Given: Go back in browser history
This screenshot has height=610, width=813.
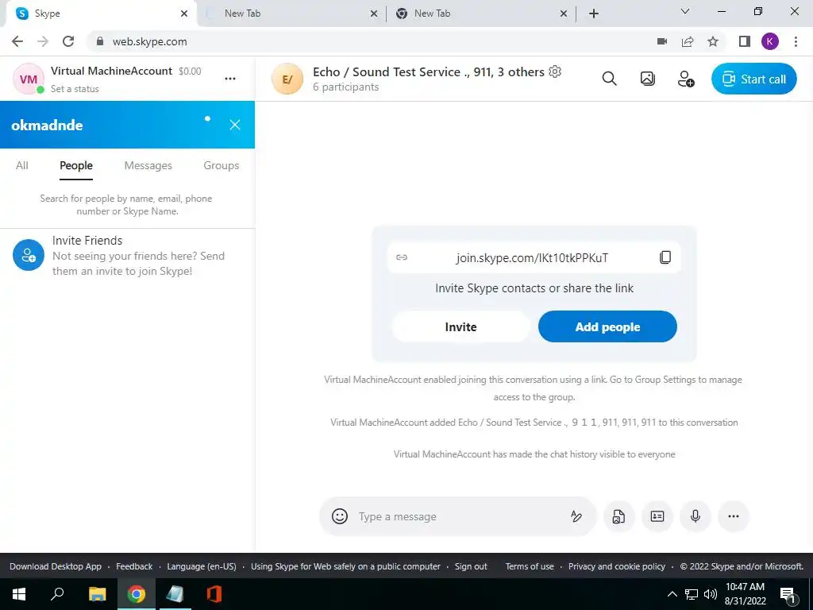Looking at the screenshot, I should pos(17,41).
